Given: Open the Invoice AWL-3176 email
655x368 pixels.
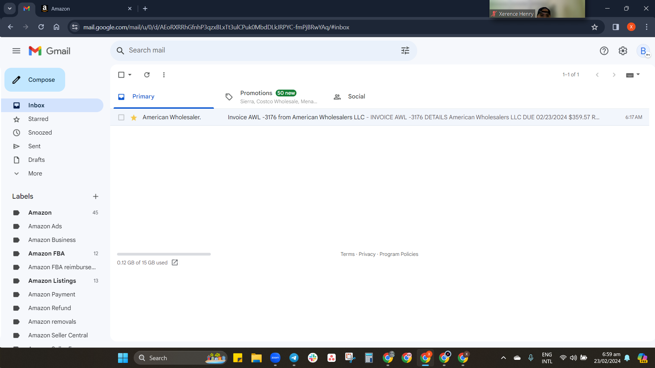Looking at the screenshot, I should [x=380, y=117].
